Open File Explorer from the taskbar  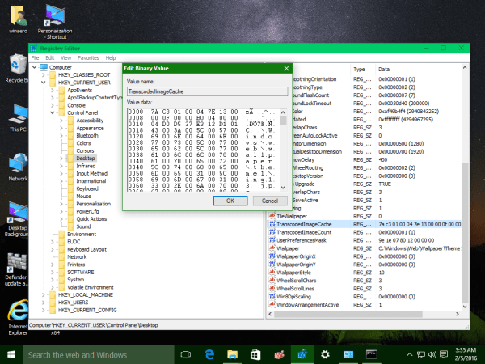(x=232, y=354)
